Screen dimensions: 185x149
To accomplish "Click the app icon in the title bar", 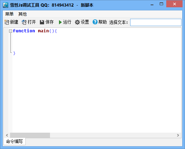I will coord(6,5).
